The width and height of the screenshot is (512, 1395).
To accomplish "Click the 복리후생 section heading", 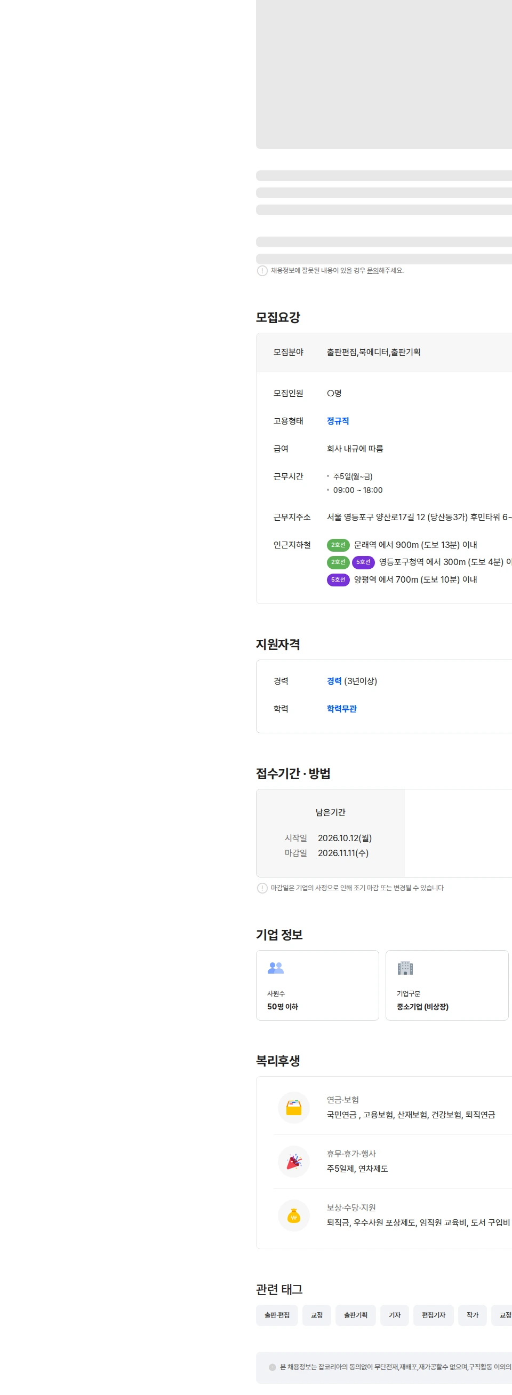I will (x=278, y=1060).
